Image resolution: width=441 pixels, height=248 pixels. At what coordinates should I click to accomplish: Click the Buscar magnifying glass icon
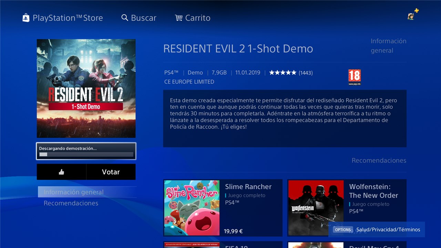tap(125, 18)
